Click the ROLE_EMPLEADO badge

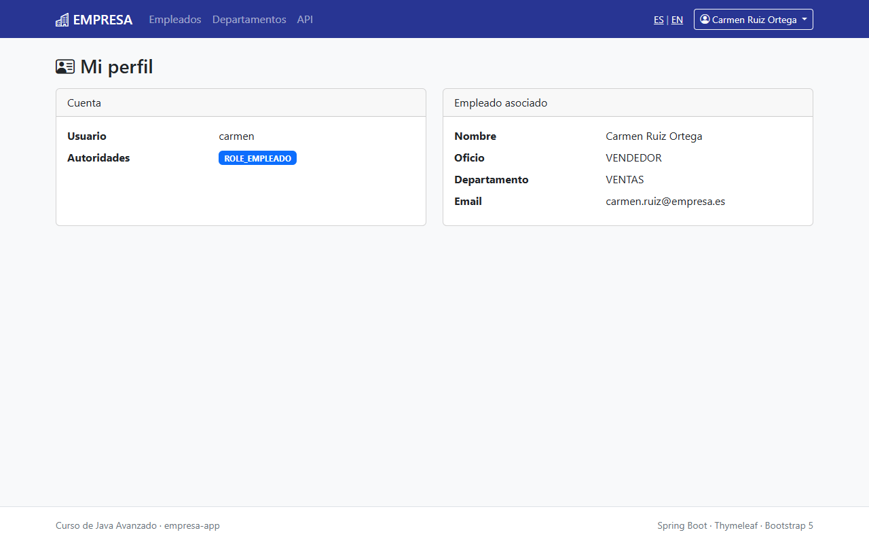click(257, 158)
